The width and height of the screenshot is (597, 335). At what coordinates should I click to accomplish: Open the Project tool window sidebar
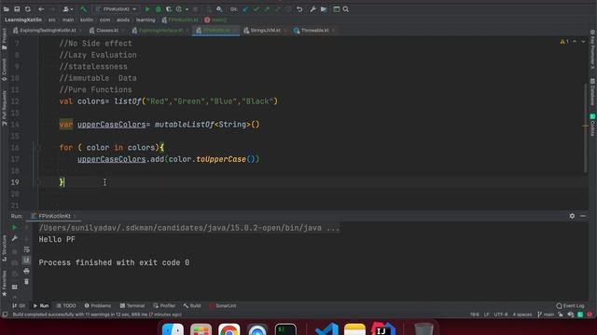[4, 39]
